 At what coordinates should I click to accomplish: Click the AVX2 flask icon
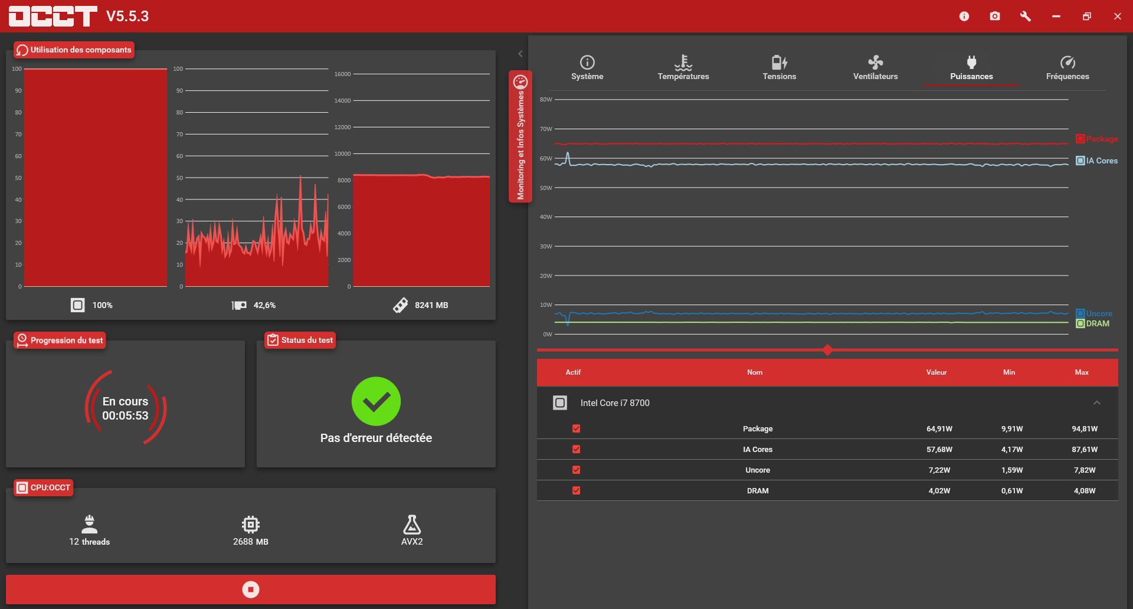click(412, 525)
